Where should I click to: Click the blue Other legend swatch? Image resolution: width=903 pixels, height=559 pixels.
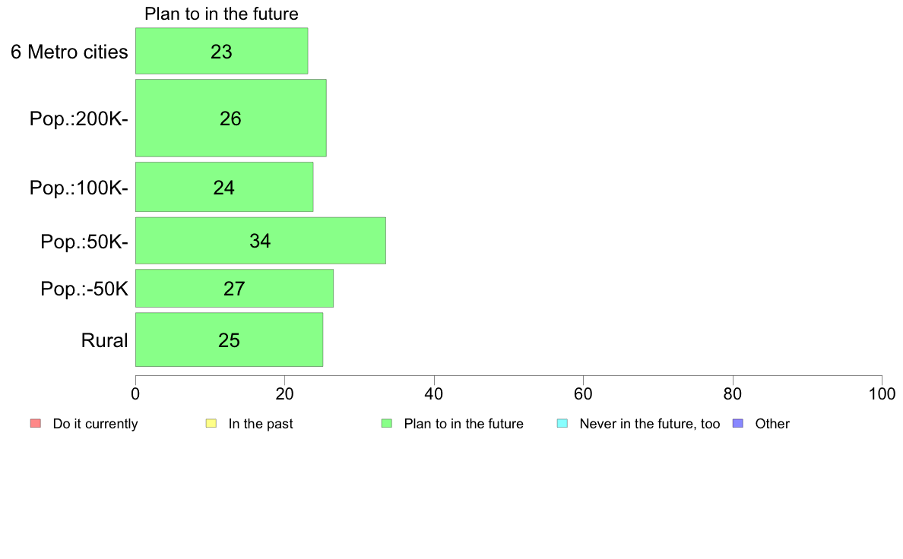point(738,424)
